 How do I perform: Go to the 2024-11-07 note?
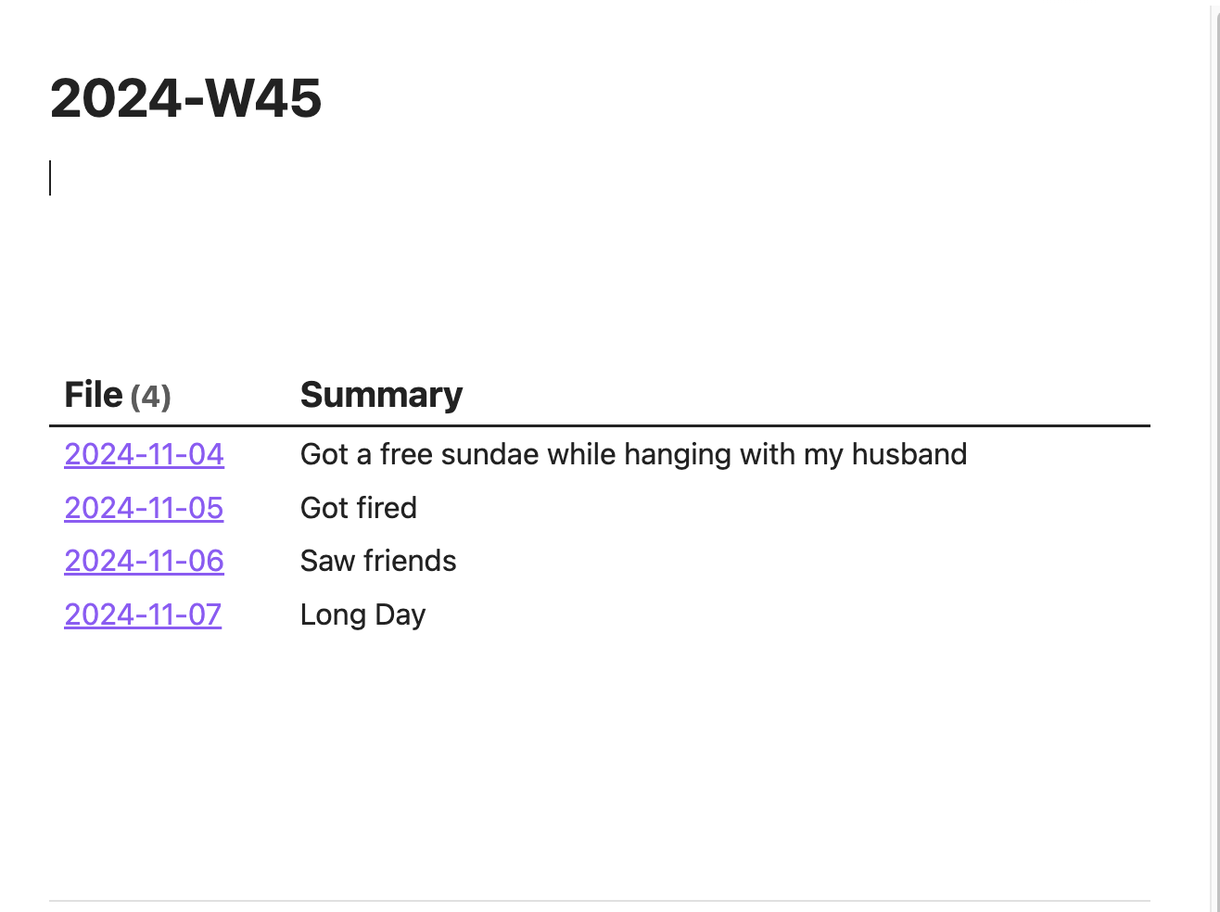pyautogui.click(x=143, y=614)
